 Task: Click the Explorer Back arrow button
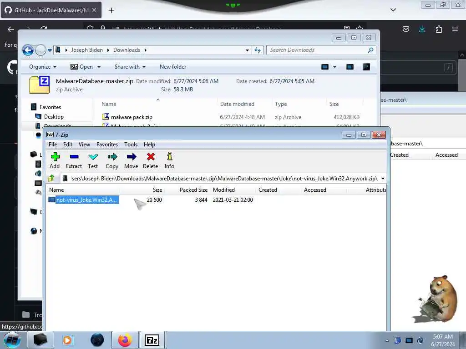[x=28, y=50]
